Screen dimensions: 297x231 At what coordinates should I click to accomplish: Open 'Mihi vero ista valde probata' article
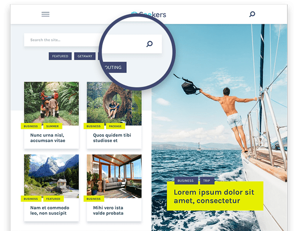coord(108,210)
